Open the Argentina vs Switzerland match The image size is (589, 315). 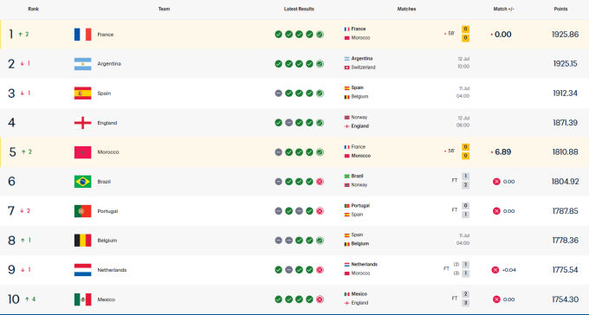coord(406,63)
